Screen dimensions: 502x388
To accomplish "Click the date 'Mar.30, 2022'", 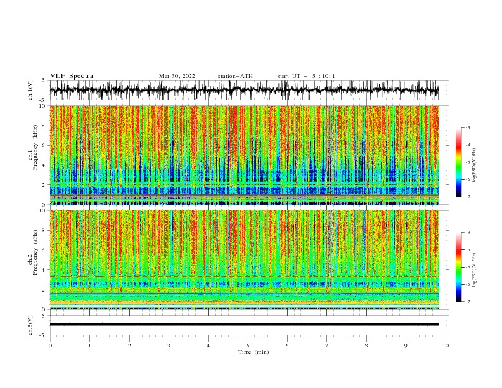I will tap(177, 76).
